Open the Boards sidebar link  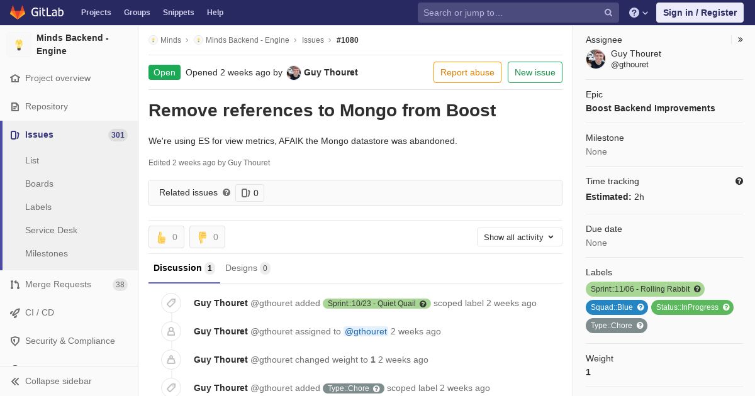click(39, 184)
